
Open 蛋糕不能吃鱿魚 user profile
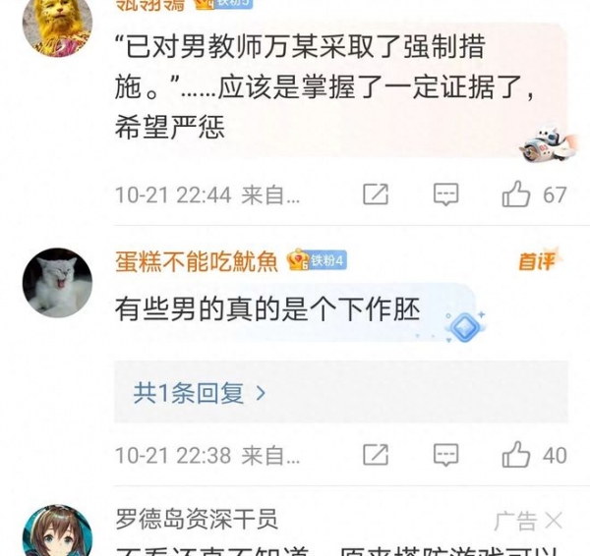click(x=197, y=261)
